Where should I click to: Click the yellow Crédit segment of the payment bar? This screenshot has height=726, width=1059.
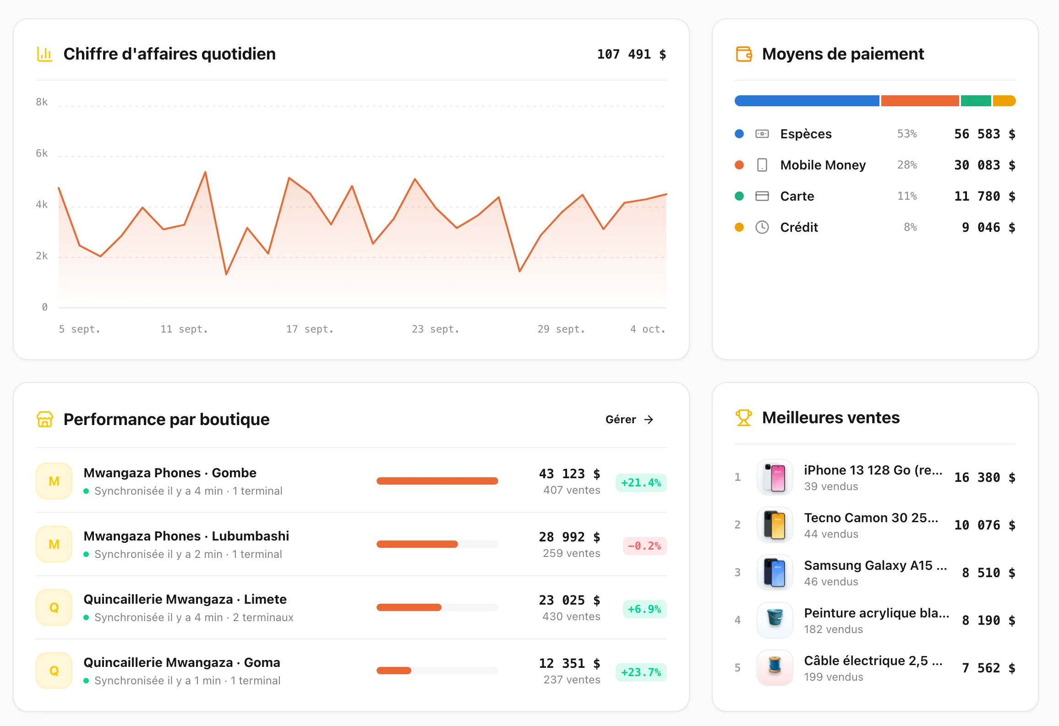(x=1004, y=101)
